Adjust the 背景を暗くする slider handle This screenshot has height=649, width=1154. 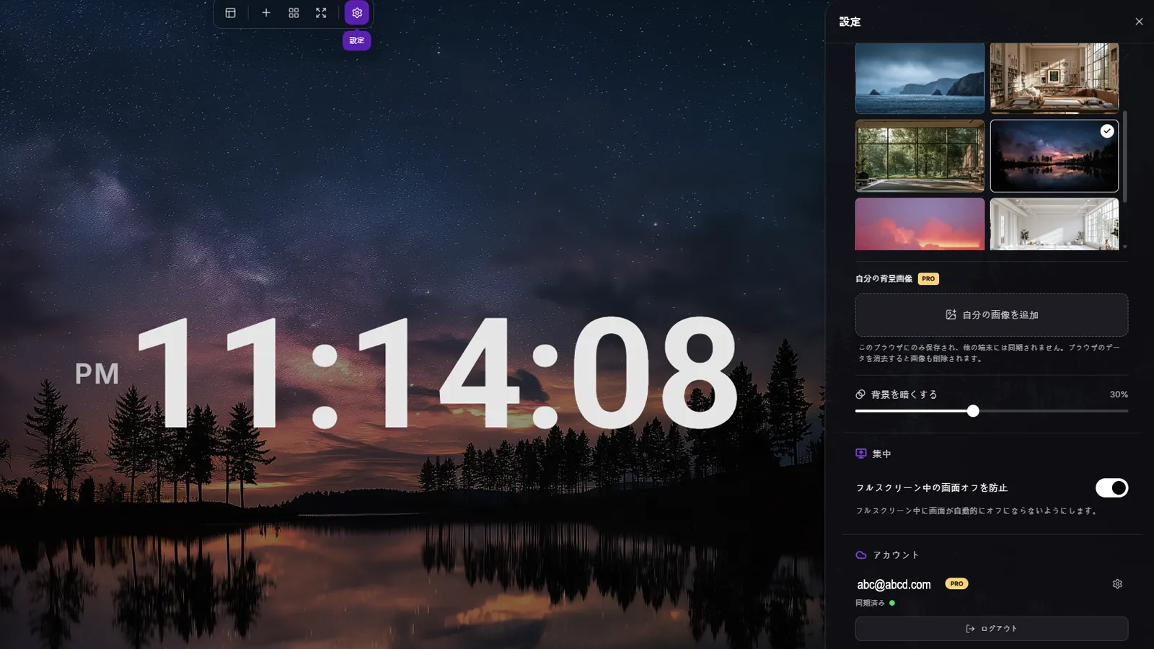[973, 411]
